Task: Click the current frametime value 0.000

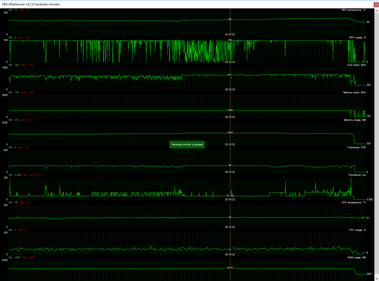Action: click(x=370, y=200)
